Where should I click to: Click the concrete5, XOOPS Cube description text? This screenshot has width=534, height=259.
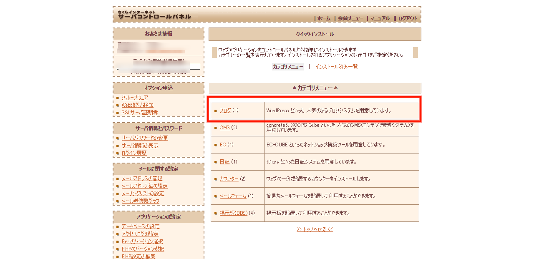click(340, 128)
